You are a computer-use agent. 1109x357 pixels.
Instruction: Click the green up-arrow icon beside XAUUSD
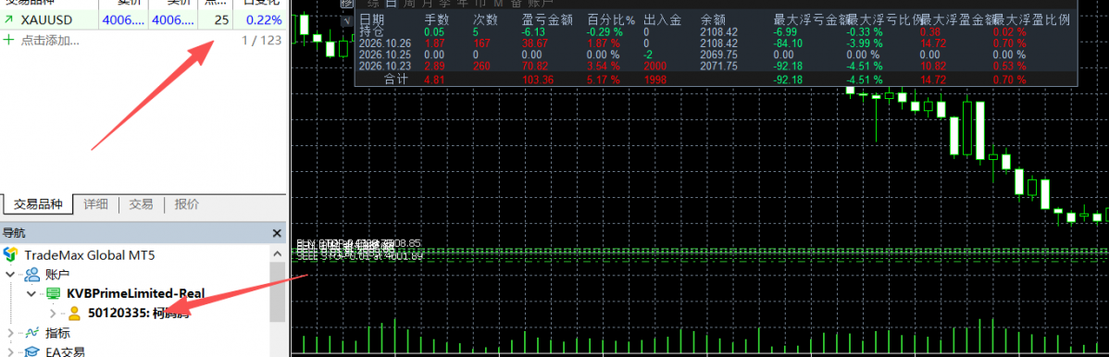point(8,19)
